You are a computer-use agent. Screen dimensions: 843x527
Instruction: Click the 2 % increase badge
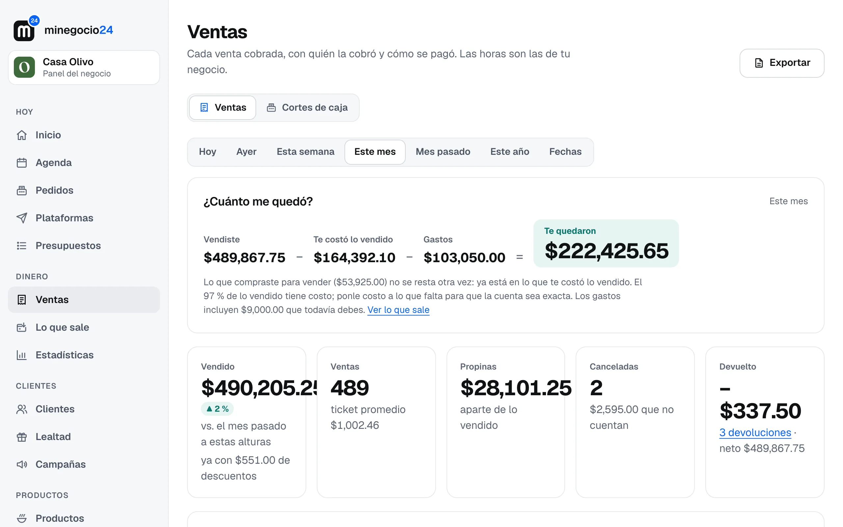217,409
